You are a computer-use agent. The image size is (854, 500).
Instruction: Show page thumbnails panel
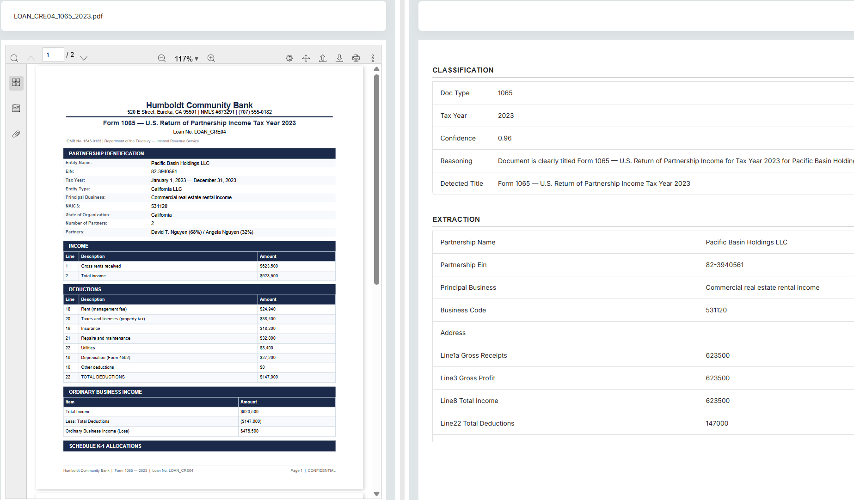pyautogui.click(x=16, y=82)
